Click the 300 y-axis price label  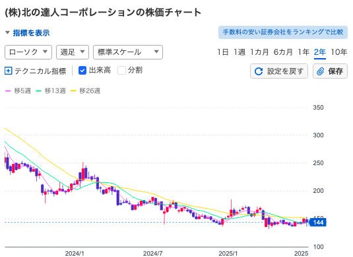click(318, 135)
